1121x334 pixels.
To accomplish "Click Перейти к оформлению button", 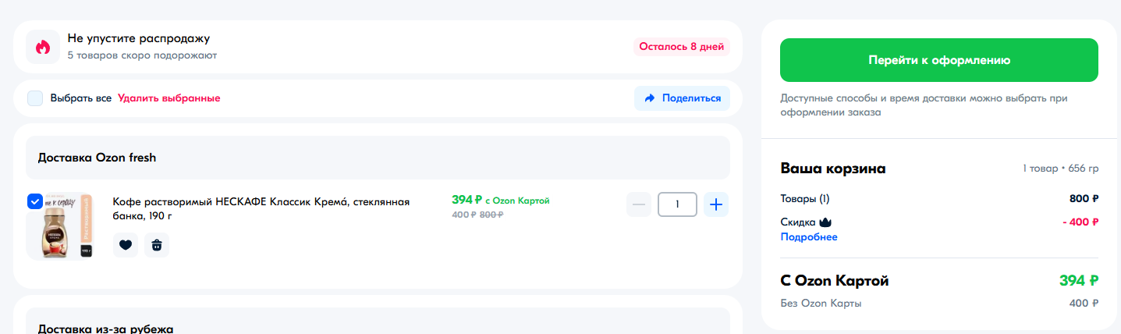I will click(x=939, y=60).
